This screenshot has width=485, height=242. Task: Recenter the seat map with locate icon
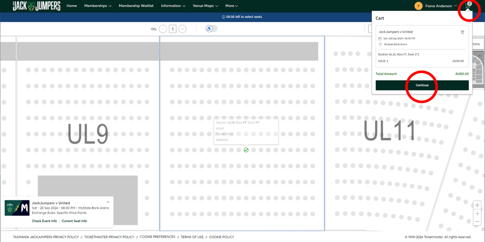[477, 205]
